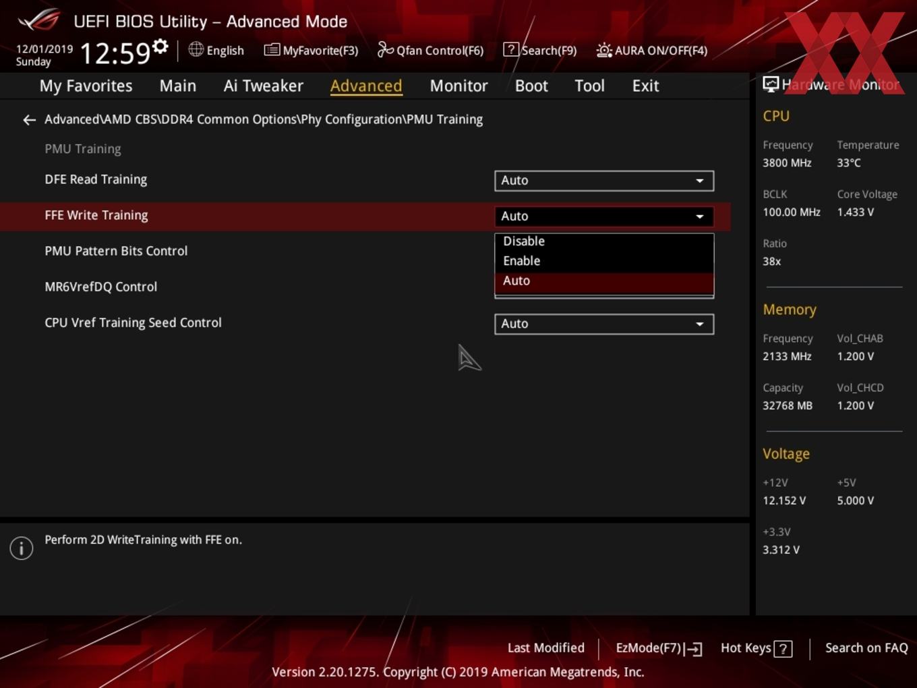Click the Search question mark icon
917x688 pixels.
coord(511,49)
